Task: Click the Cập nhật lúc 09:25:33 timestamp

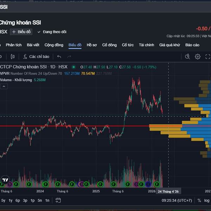Action: point(183,36)
